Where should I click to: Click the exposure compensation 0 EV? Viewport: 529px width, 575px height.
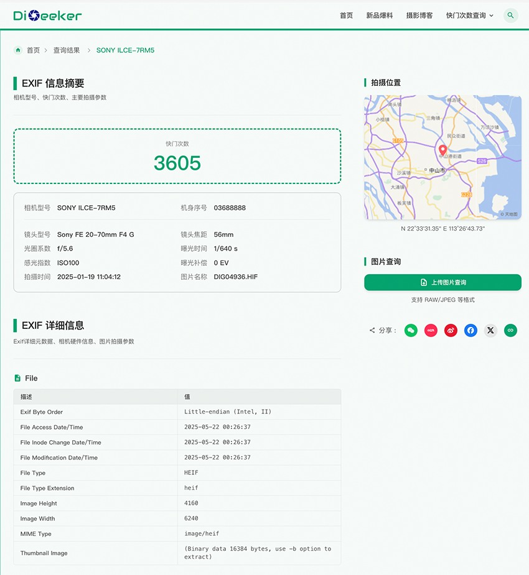(x=221, y=263)
